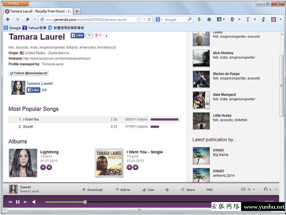Expand the playlist queue showing 15
This screenshot has height=215, width=286.
pyautogui.click(x=248, y=189)
